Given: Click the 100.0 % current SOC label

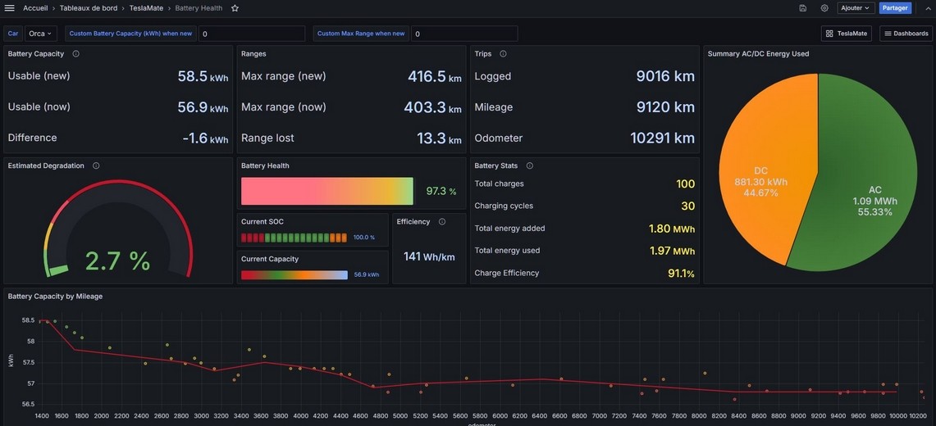Looking at the screenshot, I should (364, 238).
